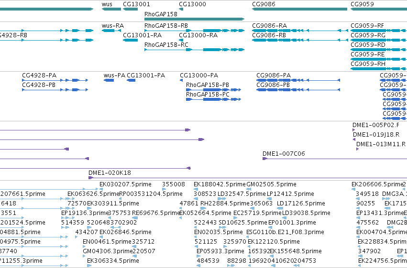Select the ESG0110b.E21_F08.3prime EST label
This screenshot has height=268, width=407.
[285, 232]
